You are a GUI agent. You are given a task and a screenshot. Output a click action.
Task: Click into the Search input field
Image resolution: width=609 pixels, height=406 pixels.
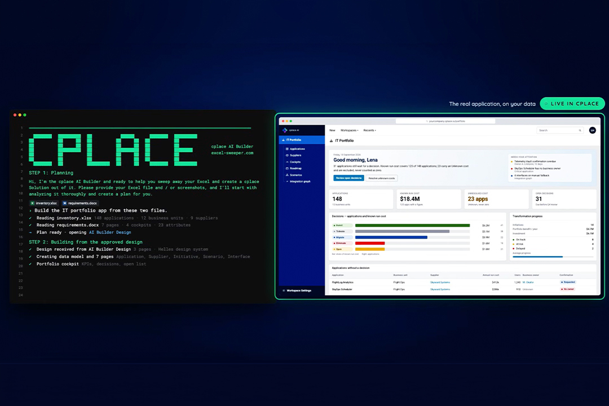tap(560, 131)
